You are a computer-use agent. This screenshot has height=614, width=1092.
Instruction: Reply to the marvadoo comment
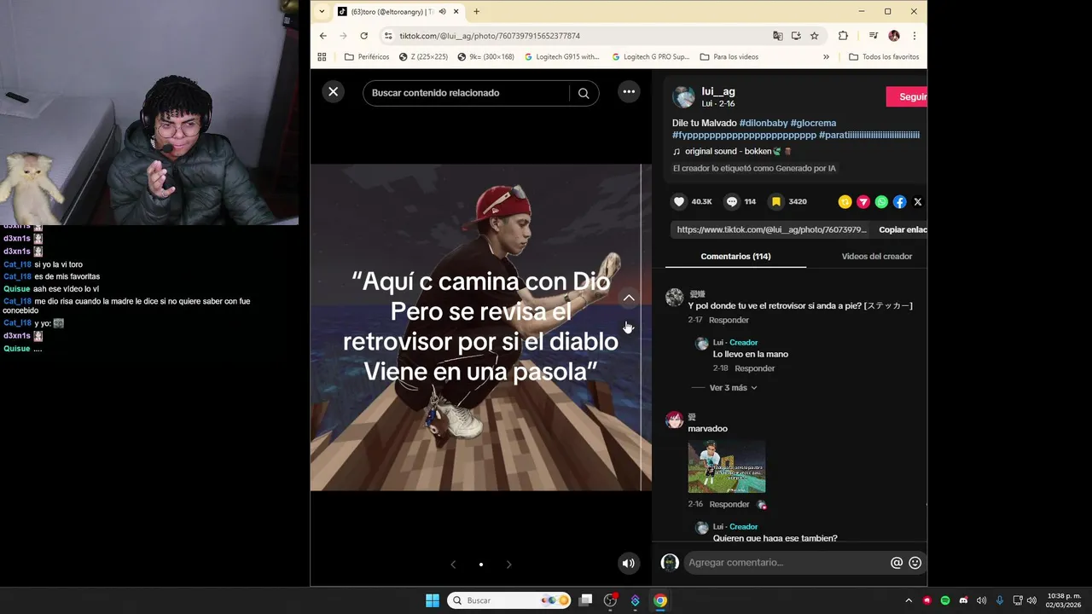click(x=729, y=504)
